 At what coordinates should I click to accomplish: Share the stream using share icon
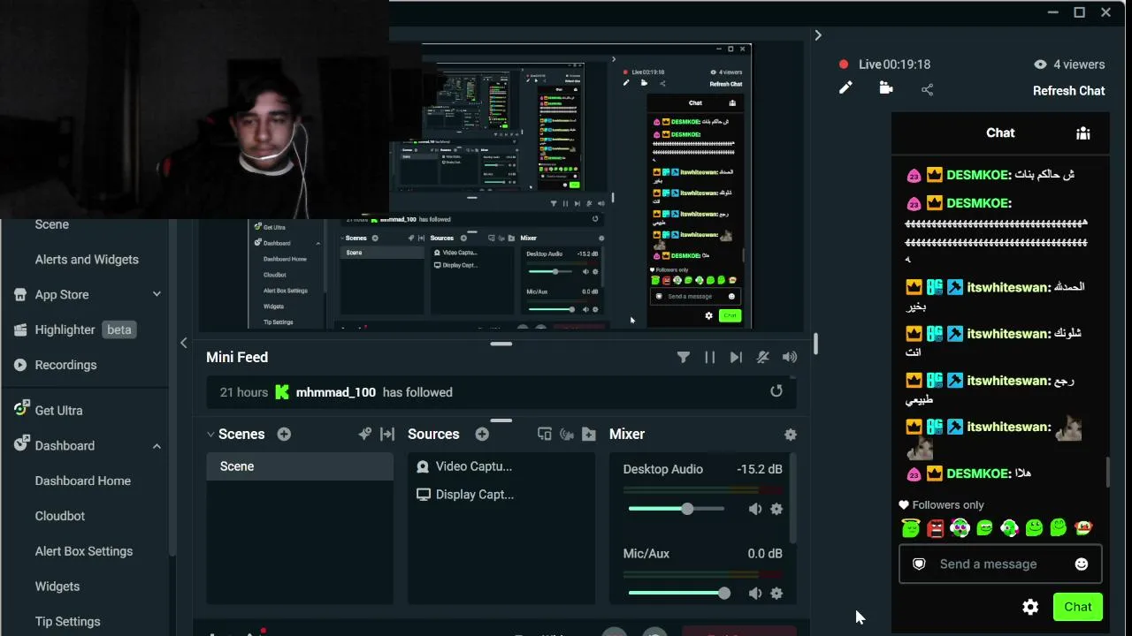[927, 89]
